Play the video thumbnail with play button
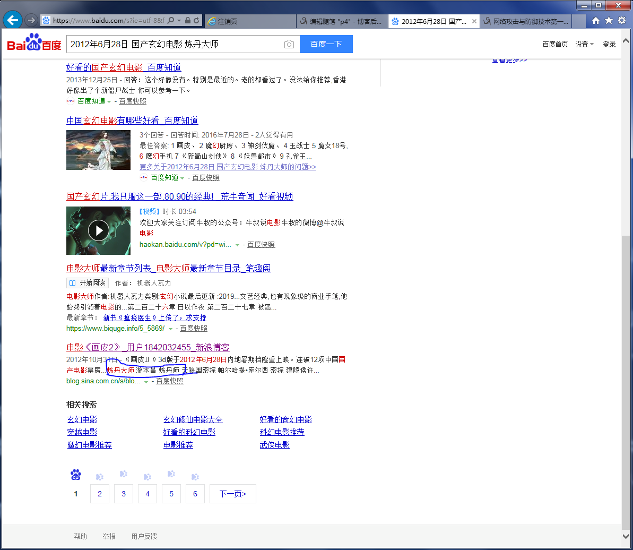Viewport: 633px width, 550px height. (98, 230)
